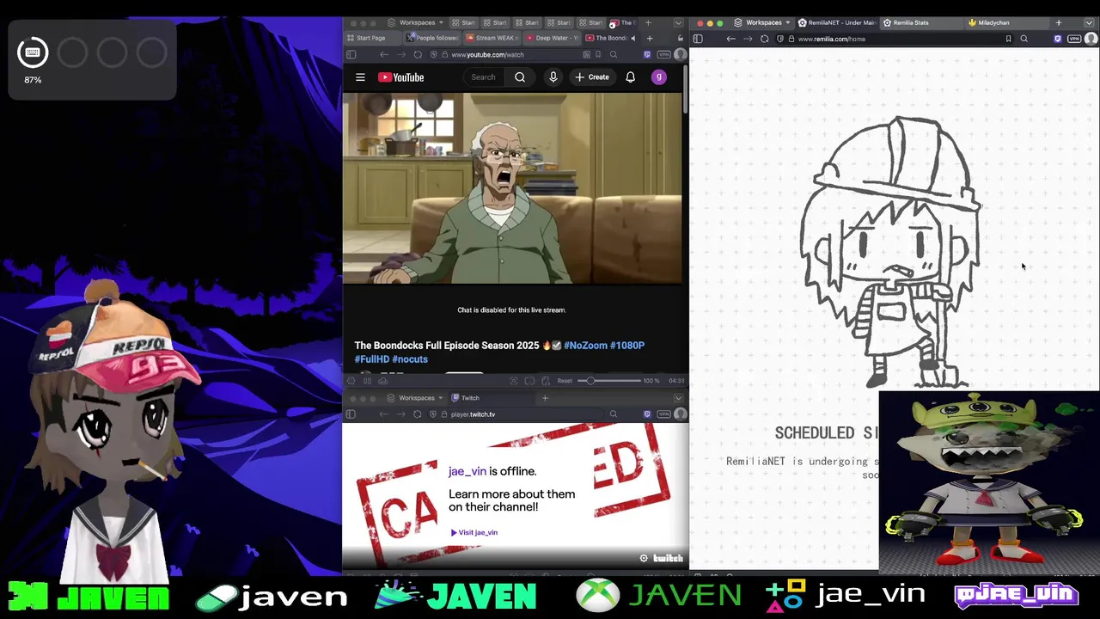Mute the Boondocks tab audio
The width and height of the screenshot is (1100, 619).
tap(633, 38)
